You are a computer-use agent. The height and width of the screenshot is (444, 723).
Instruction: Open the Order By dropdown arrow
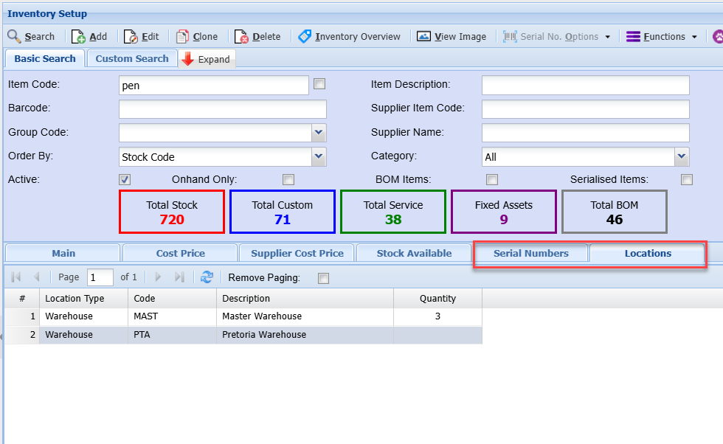tap(319, 157)
